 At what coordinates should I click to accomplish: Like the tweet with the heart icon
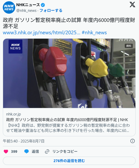[6, 151]
